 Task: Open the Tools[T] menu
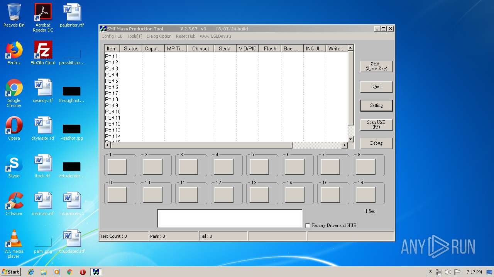tap(135, 36)
